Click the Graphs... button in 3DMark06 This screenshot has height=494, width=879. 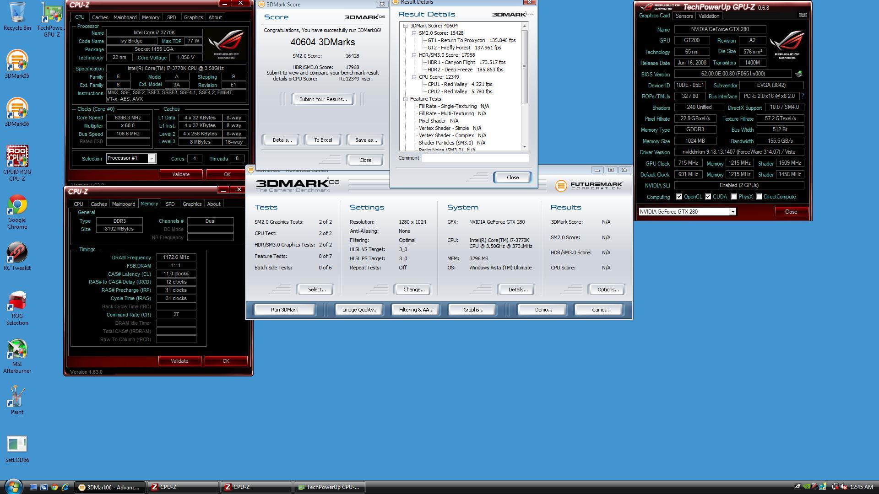[473, 310]
